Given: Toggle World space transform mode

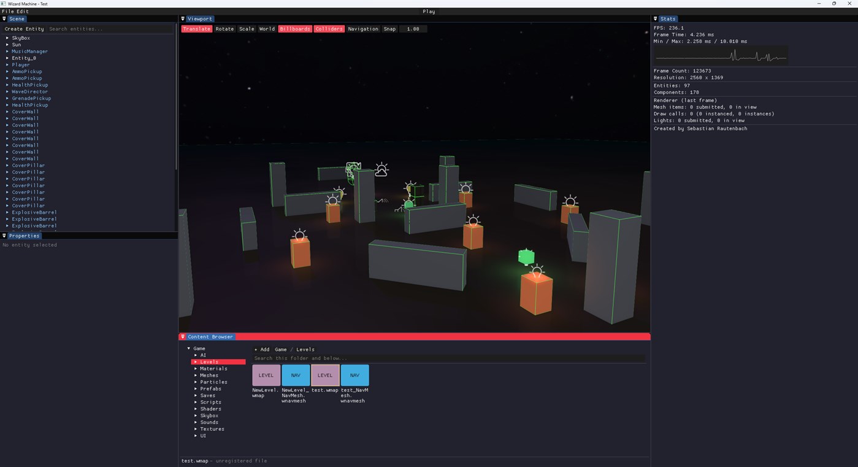Looking at the screenshot, I should pos(267,29).
